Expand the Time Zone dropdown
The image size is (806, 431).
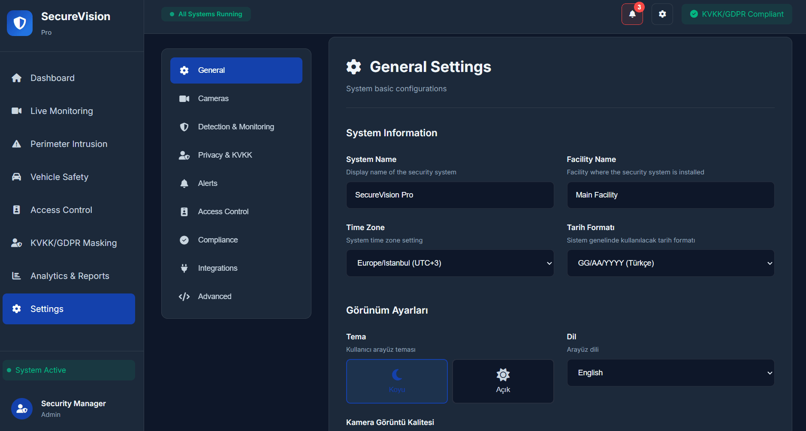[x=450, y=263]
